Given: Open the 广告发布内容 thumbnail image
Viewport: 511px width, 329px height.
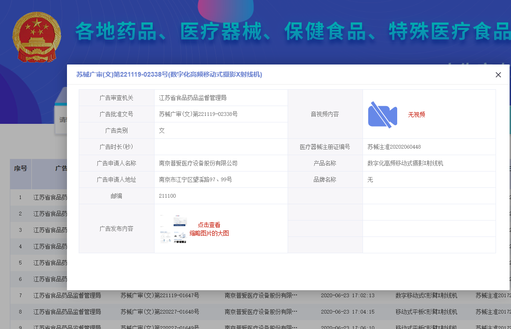Looking at the screenshot, I should [x=173, y=229].
